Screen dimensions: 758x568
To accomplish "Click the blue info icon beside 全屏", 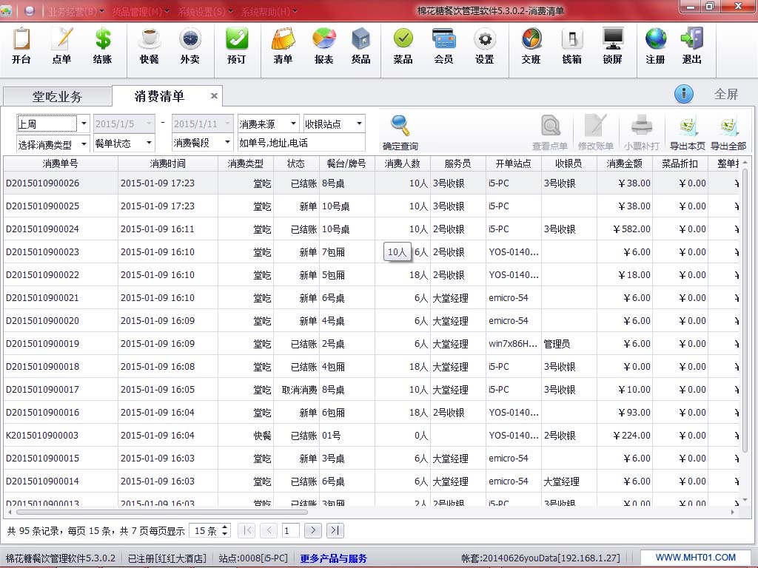I will pos(683,94).
